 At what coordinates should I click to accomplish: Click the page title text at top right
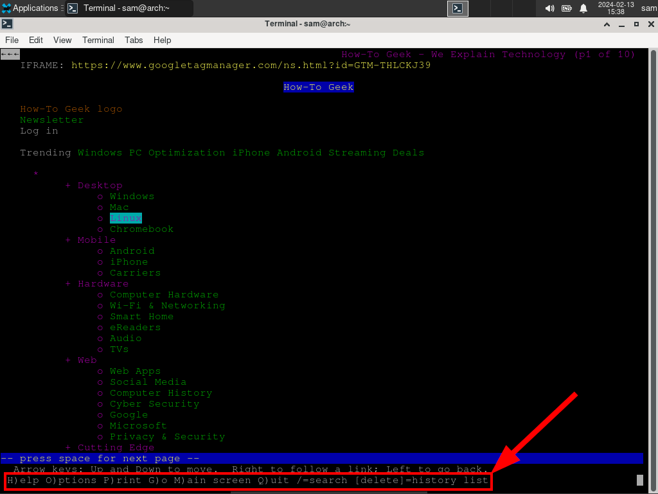(x=488, y=55)
